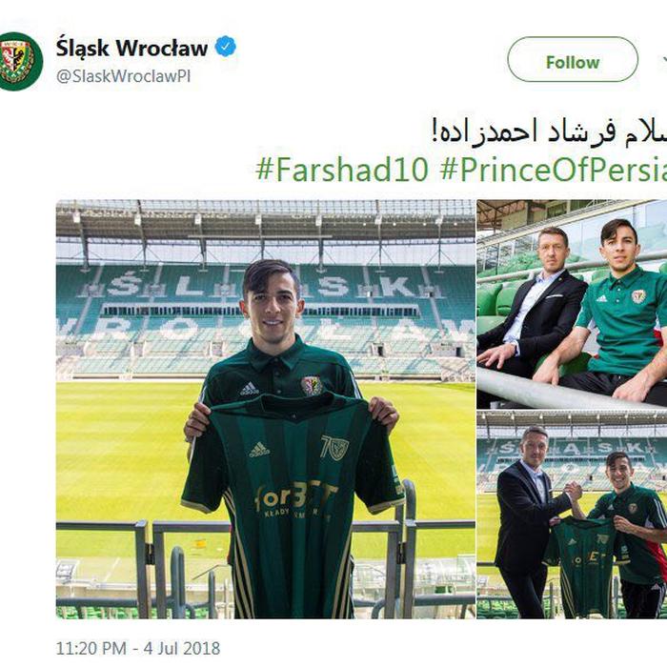Image resolution: width=667 pixels, height=667 pixels.
Task: Open photo of two men seated
Action: (x=572, y=304)
